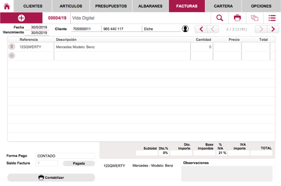Jump to last record arrow
Viewport: 281px width, 186px height.
click(x=273, y=29)
